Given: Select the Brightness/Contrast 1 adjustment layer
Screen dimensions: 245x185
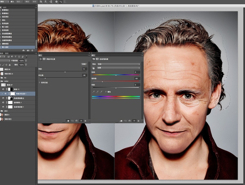Looking at the screenshot, I should (x=20, y=93).
